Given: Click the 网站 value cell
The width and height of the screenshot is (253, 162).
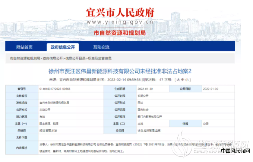Looking at the screenshot, I should click(x=186, y=103).
